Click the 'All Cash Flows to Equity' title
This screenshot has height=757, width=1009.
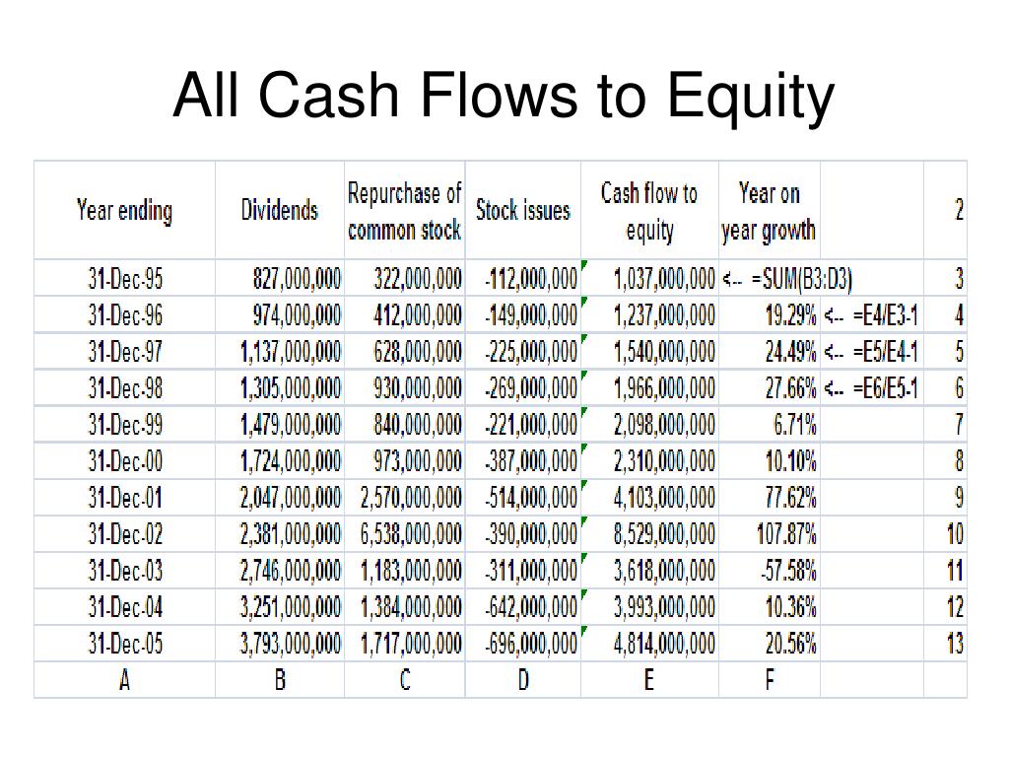[x=504, y=97]
